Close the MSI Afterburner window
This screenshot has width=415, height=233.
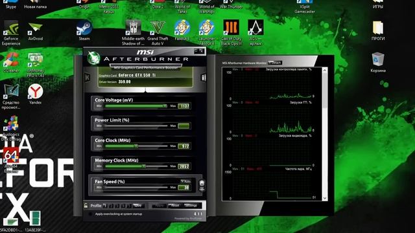tap(202, 50)
